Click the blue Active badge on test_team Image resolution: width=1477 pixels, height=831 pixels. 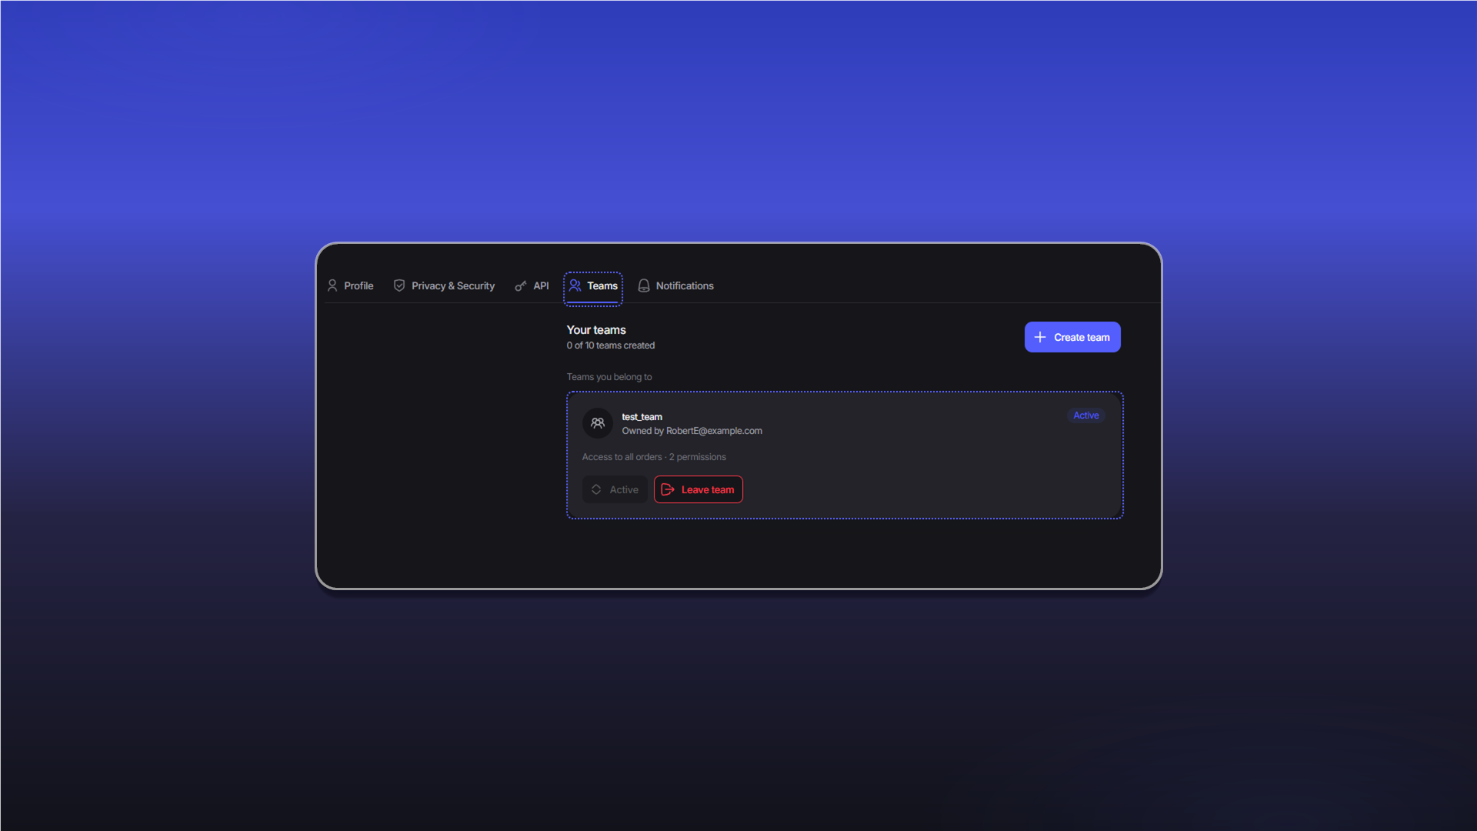pos(1086,415)
